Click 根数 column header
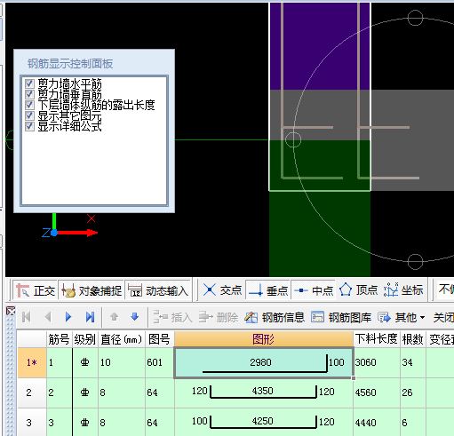 click(x=412, y=339)
